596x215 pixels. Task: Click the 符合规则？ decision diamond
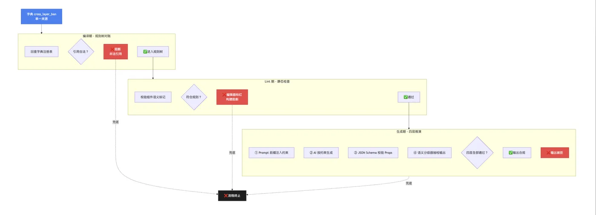[194, 97]
